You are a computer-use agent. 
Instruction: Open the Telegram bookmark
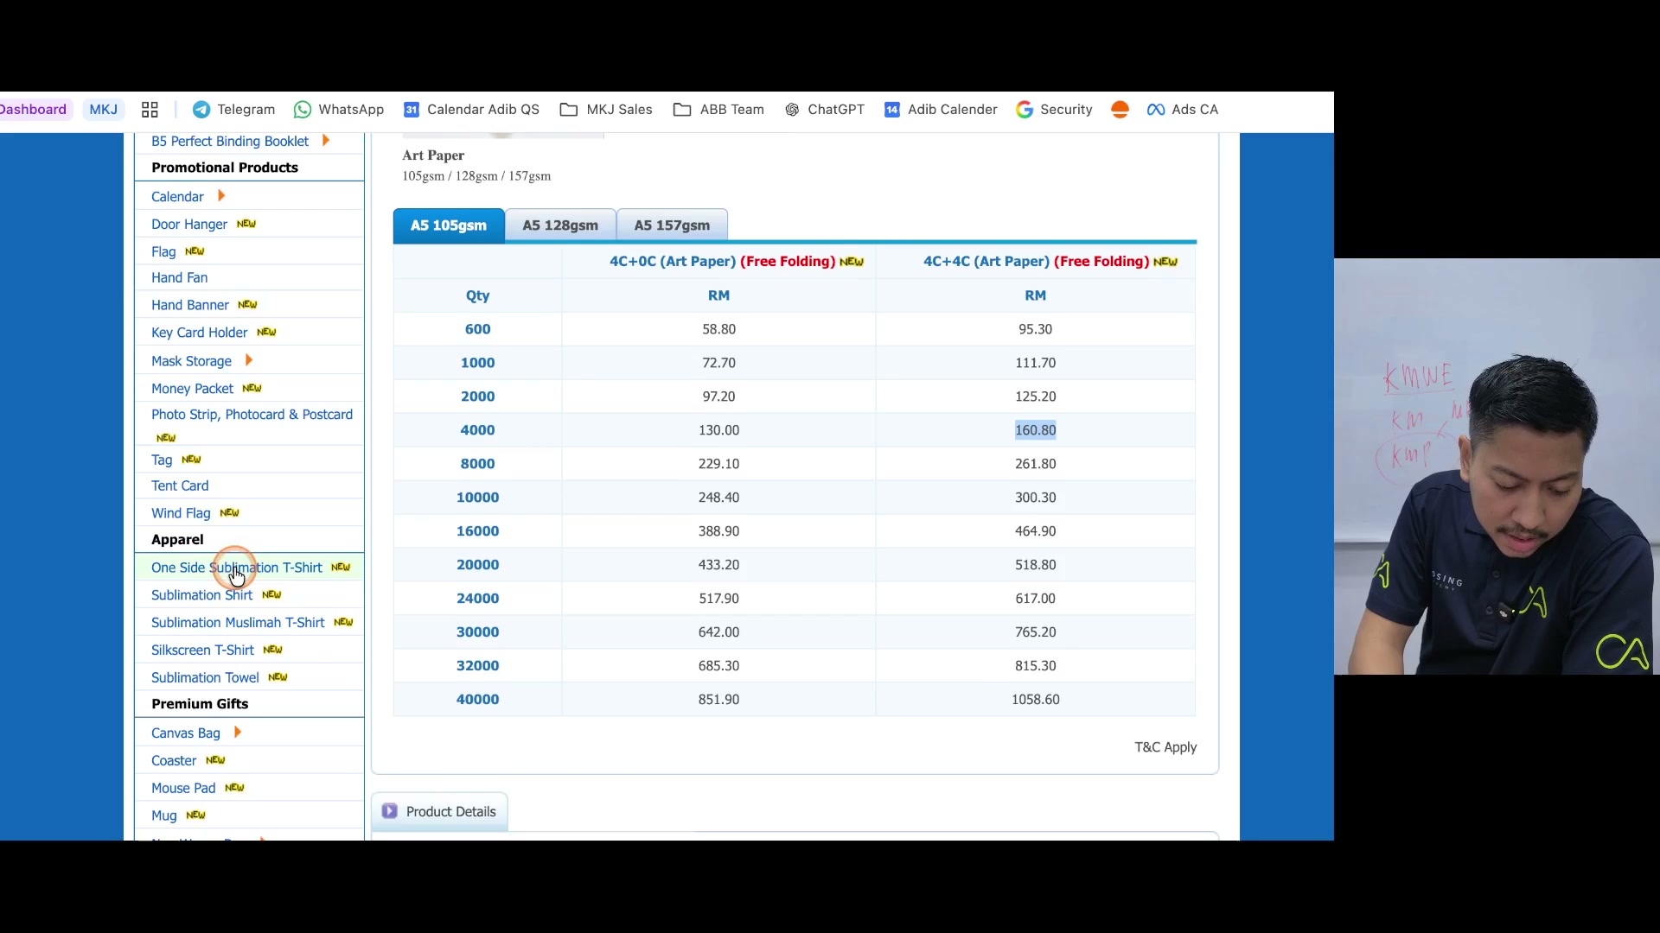[x=233, y=110]
